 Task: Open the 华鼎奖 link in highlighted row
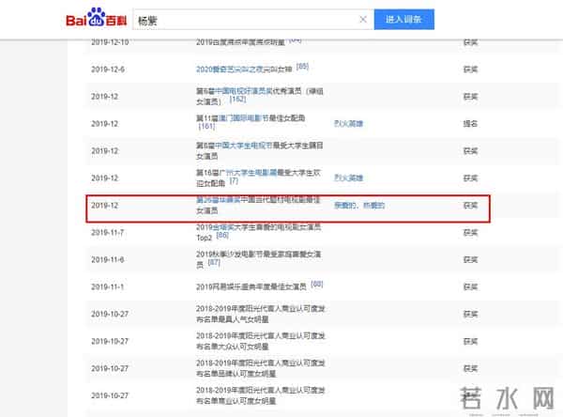point(218,200)
